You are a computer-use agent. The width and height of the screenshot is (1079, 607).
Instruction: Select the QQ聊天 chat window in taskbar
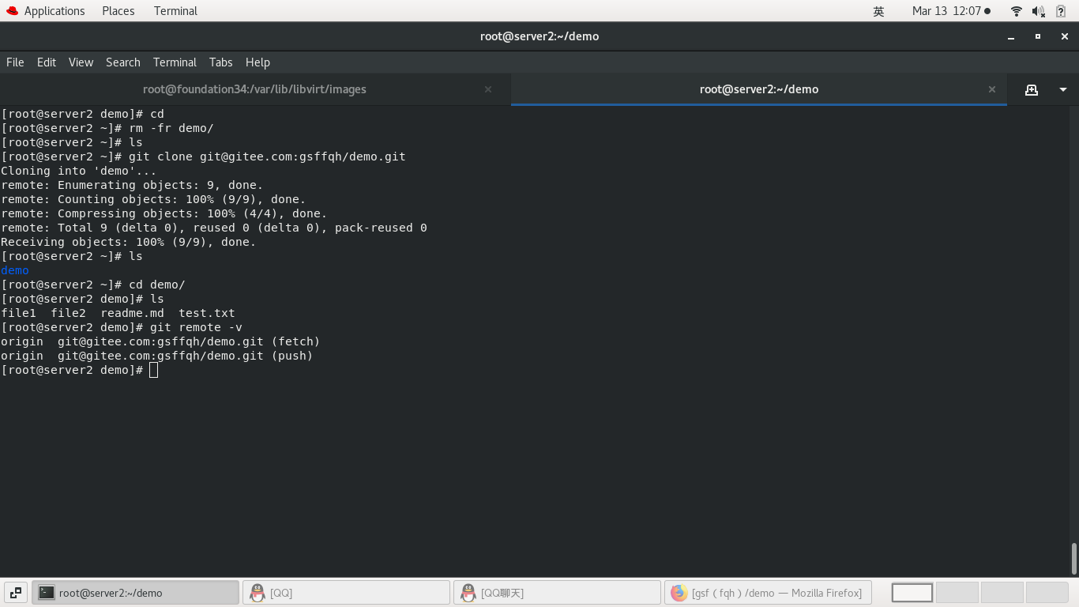click(557, 593)
